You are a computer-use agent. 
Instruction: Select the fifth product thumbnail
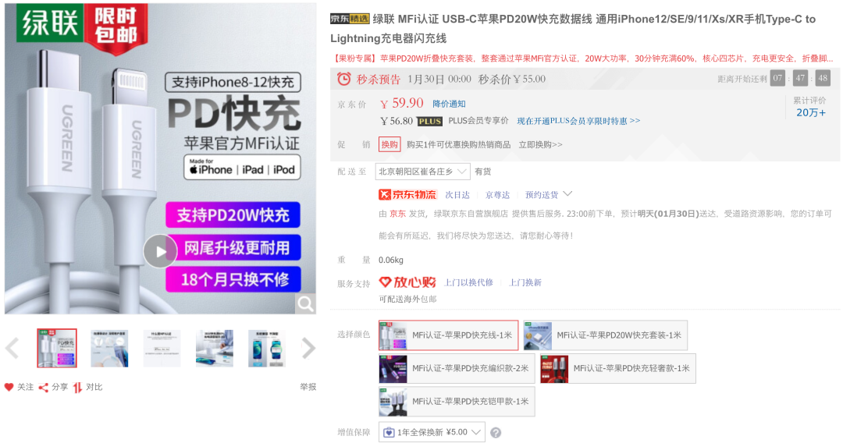tap(267, 348)
